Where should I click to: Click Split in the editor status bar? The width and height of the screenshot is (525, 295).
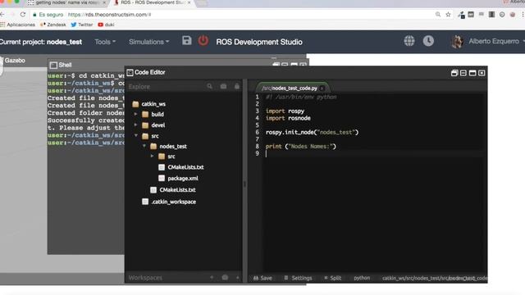pos(333,278)
